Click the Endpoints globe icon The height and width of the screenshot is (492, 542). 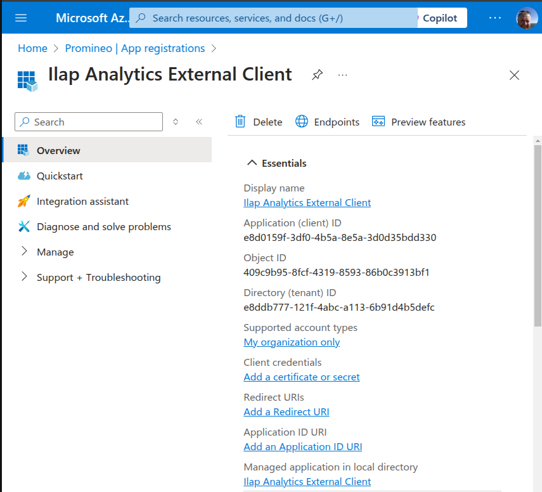point(301,121)
